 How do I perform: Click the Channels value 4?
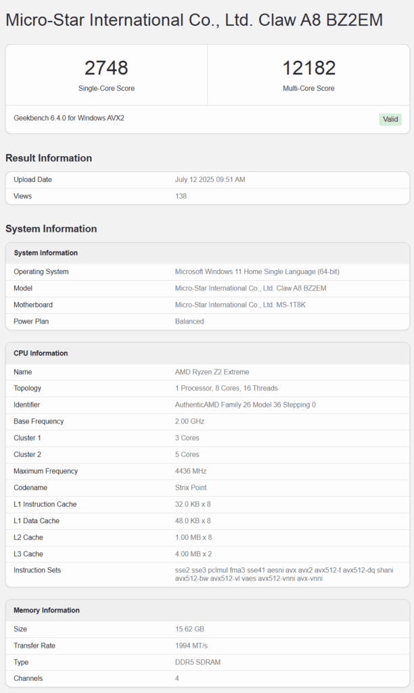[x=177, y=678]
